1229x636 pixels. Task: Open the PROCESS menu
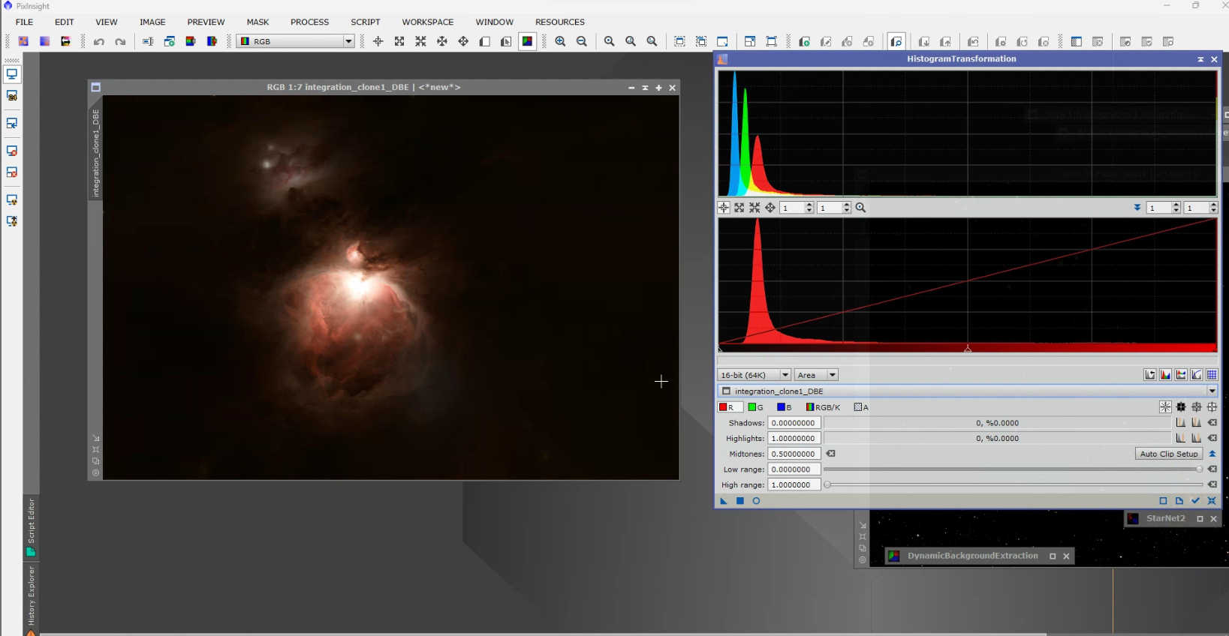point(309,22)
